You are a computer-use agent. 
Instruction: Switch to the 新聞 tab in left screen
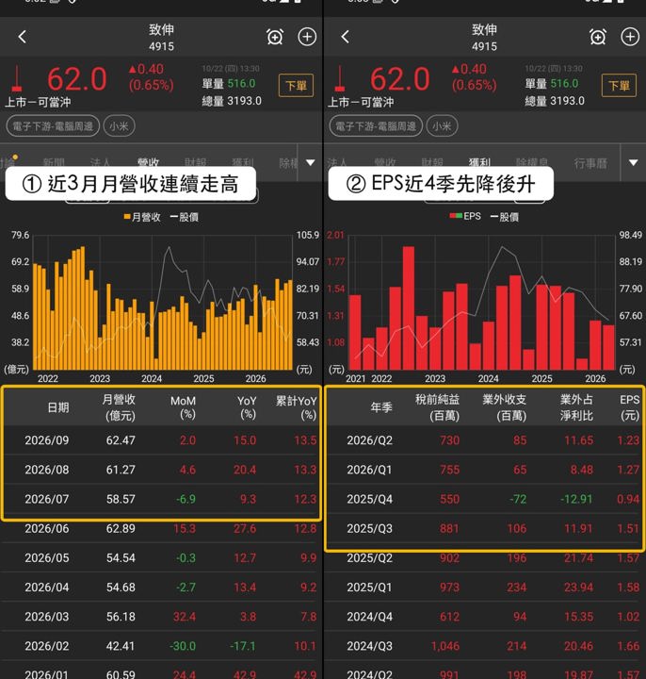(x=54, y=163)
